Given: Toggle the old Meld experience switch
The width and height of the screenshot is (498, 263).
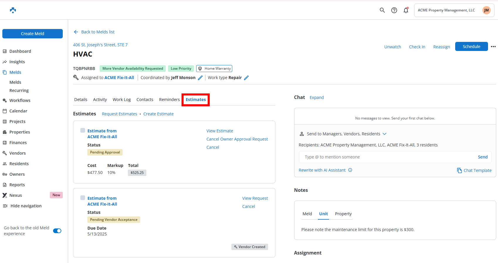Looking at the screenshot, I should 57,231.
